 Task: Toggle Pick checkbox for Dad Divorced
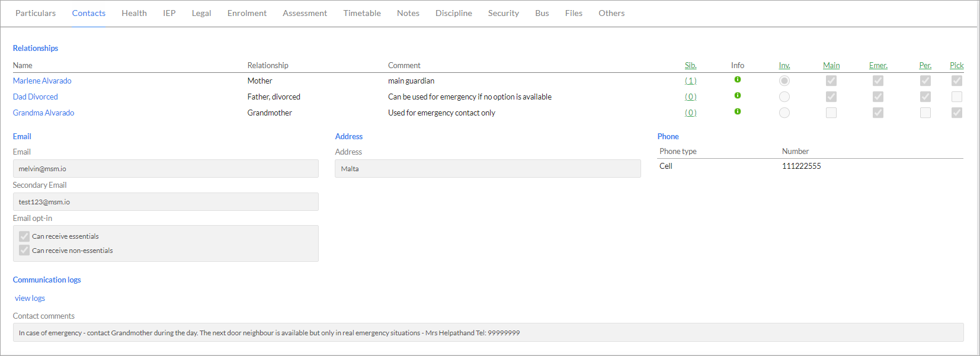click(957, 97)
